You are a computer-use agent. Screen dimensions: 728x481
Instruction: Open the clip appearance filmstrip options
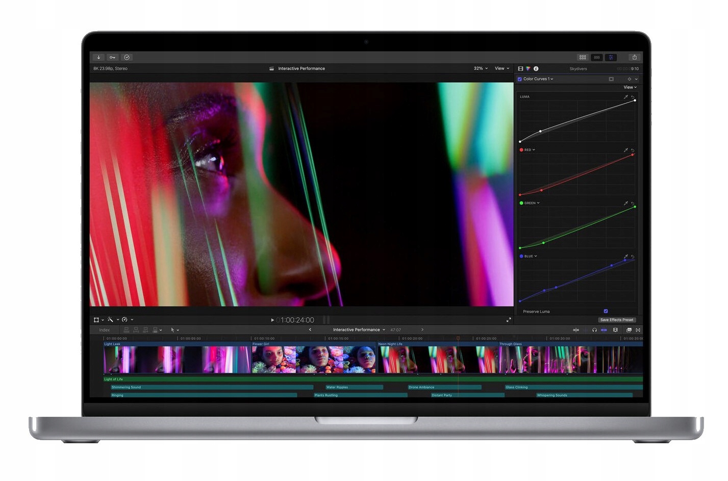[615, 330]
